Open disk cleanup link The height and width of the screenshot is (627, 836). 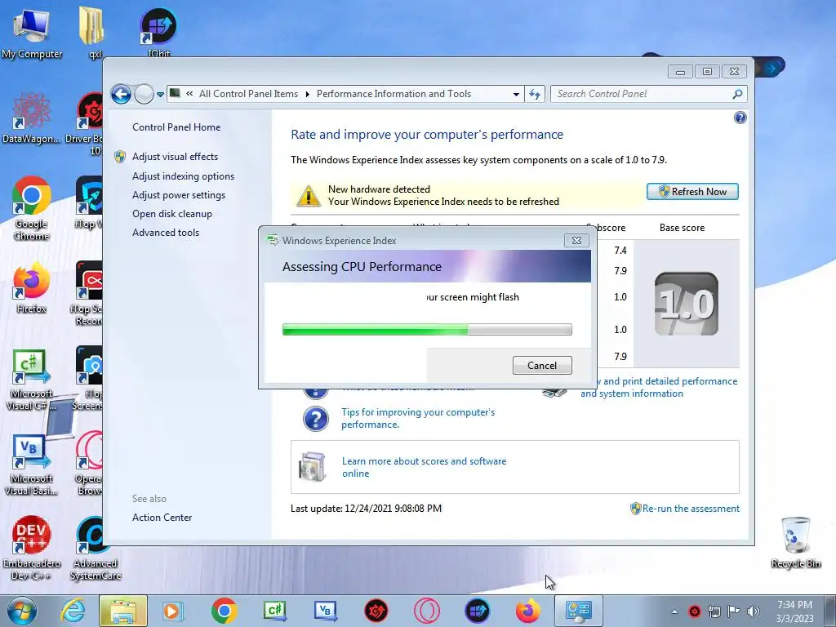[172, 214]
